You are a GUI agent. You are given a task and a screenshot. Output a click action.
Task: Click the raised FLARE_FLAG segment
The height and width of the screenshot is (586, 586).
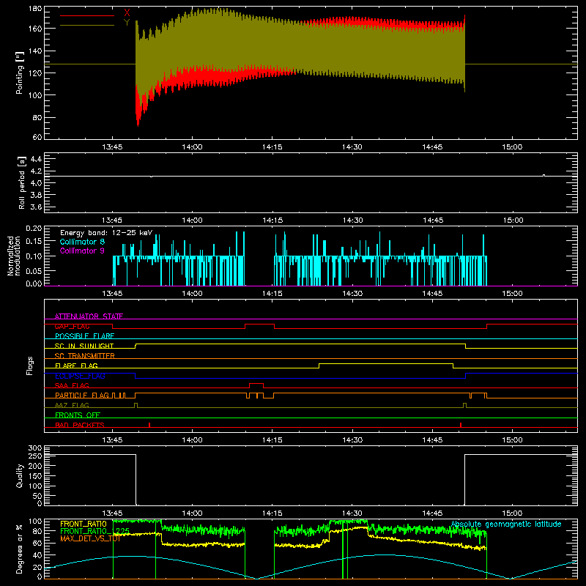point(386,363)
